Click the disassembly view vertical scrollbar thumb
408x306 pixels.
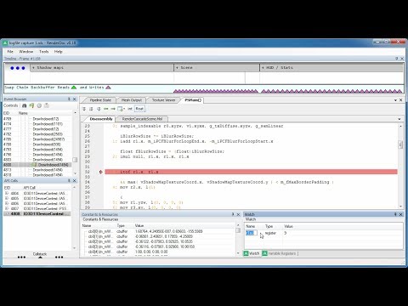pyautogui.click(x=400, y=144)
